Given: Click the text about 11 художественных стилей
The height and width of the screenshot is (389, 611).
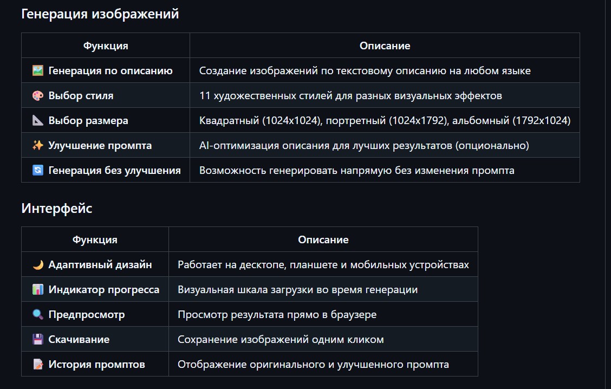Looking at the screenshot, I should click(x=350, y=95).
